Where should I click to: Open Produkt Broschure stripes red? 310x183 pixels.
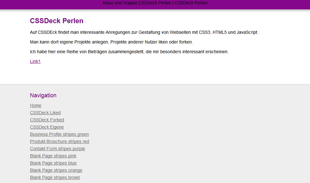point(59,141)
